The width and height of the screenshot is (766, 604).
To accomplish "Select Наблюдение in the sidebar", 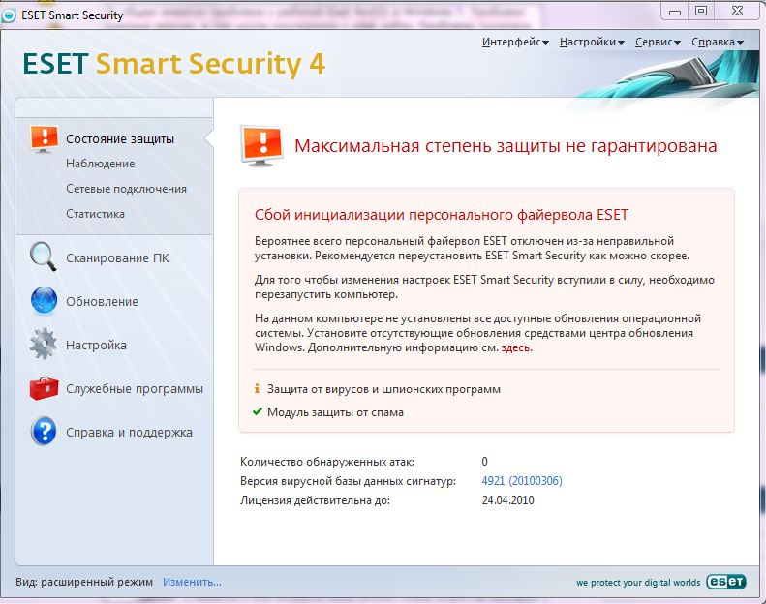I will coord(100,164).
